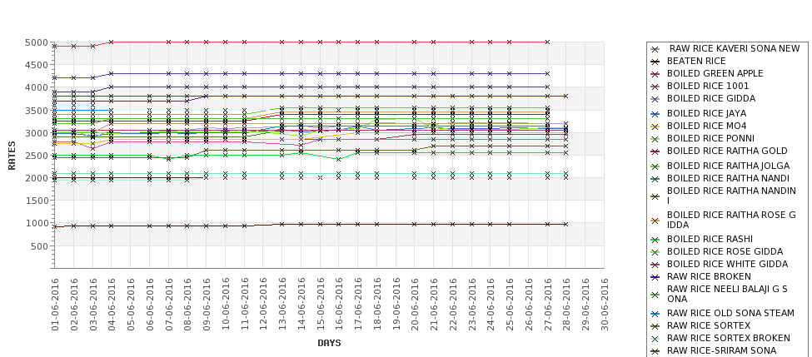812x357 pixels.
Task: Select the 19-06-2016 date label
Action: 396,305
